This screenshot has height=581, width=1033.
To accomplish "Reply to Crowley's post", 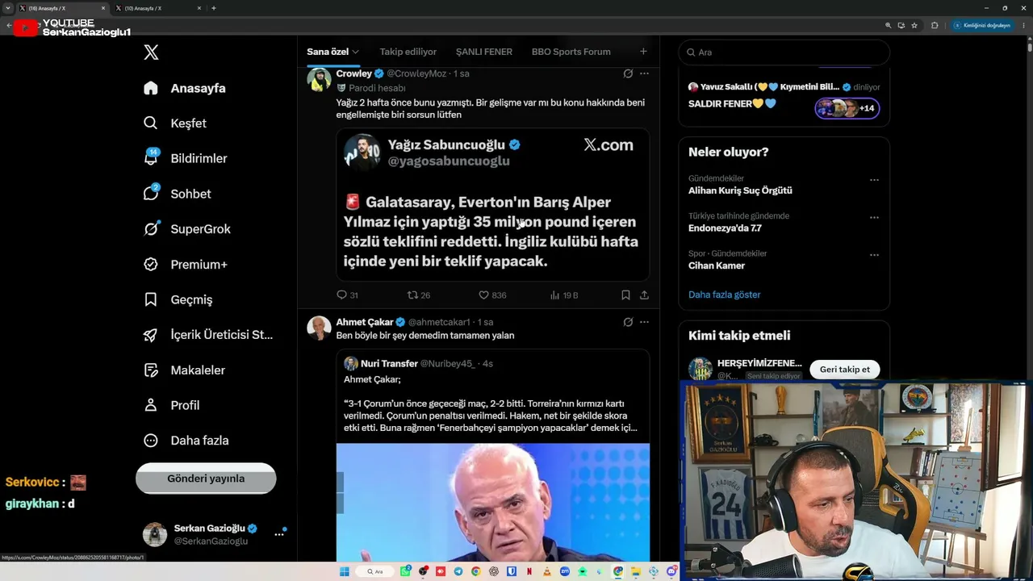I will pos(347,295).
